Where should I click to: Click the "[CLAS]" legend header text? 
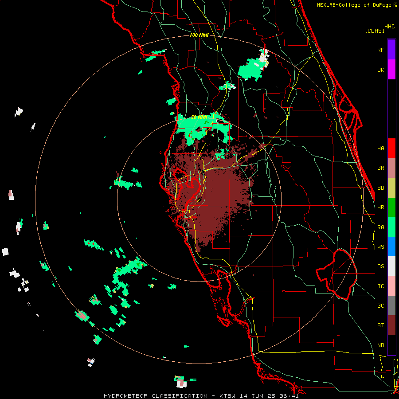pyautogui.click(x=375, y=31)
